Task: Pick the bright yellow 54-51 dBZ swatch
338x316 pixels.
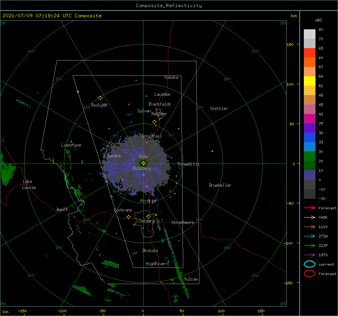Action: pos(309,81)
